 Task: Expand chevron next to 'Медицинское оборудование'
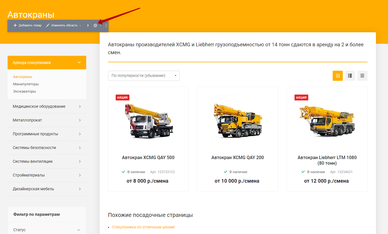(x=80, y=107)
